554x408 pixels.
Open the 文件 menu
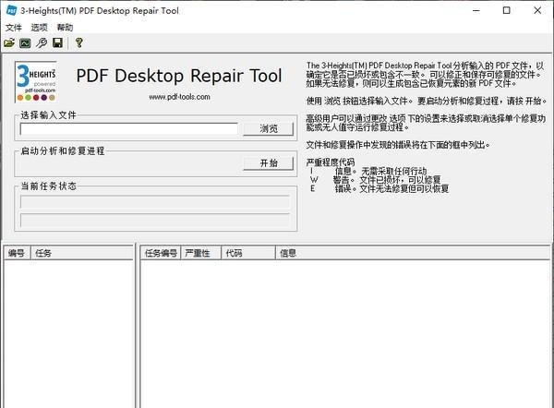tap(14, 27)
